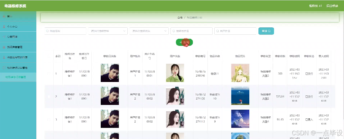Screen dimensions: 344x139
Task: Expand 物品维修预约管理 chevron in sidebar
Action: [32, 57]
